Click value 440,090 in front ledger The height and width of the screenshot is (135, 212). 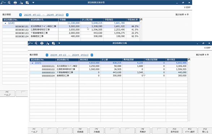click(x=182, y=72)
